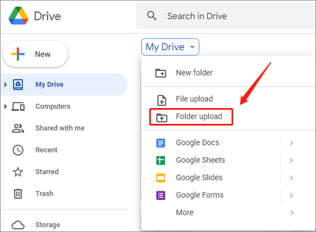The width and height of the screenshot is (316, 232).
Task: Open the Recent clock icon
Action: coord(18,150)
